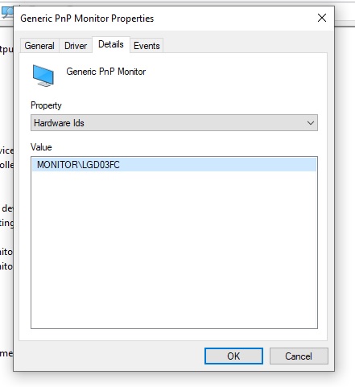355x387 pixels.
Task: Click the blue monitor device icon
Action: pos(43,76)
